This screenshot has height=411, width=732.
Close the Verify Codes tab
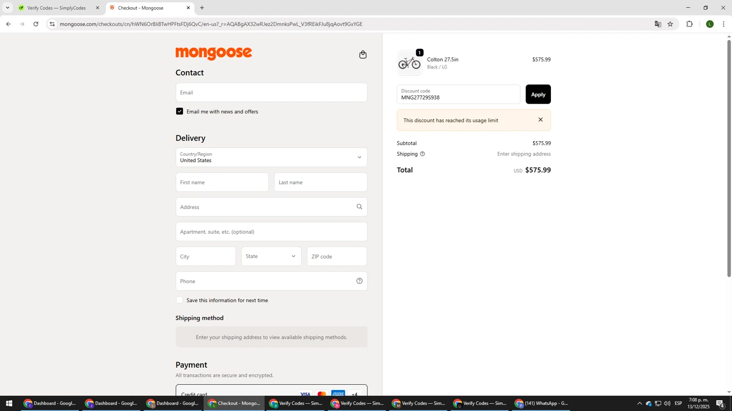pyautogui.click(x=97, y=8)
